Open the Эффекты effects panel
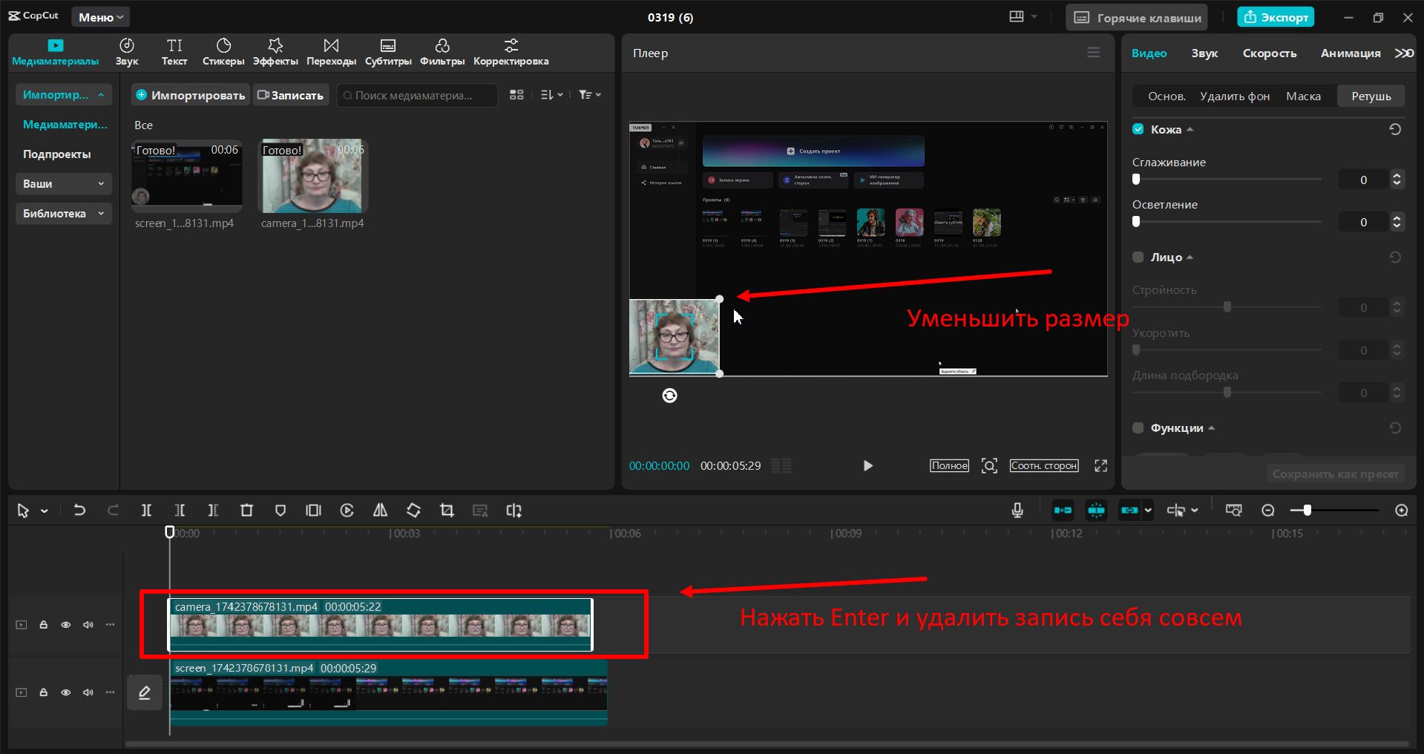Image resolution: width=1424 pixels, height=754 pixels. tap(275, 53)
